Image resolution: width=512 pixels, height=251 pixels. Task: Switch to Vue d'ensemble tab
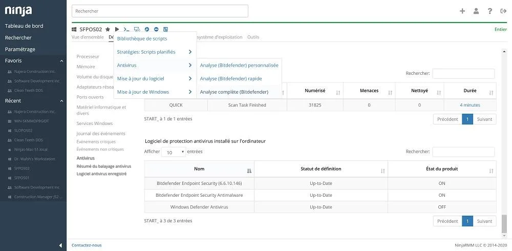88,37
